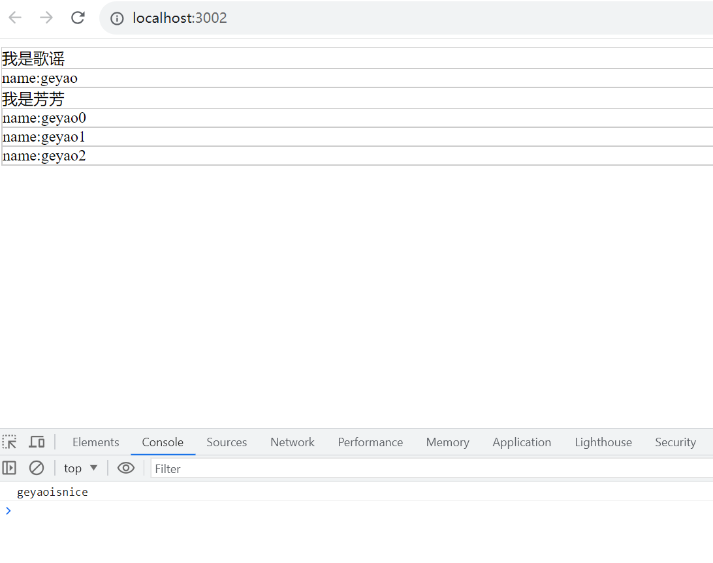Switch to the Memory tab

pos(447,442)
